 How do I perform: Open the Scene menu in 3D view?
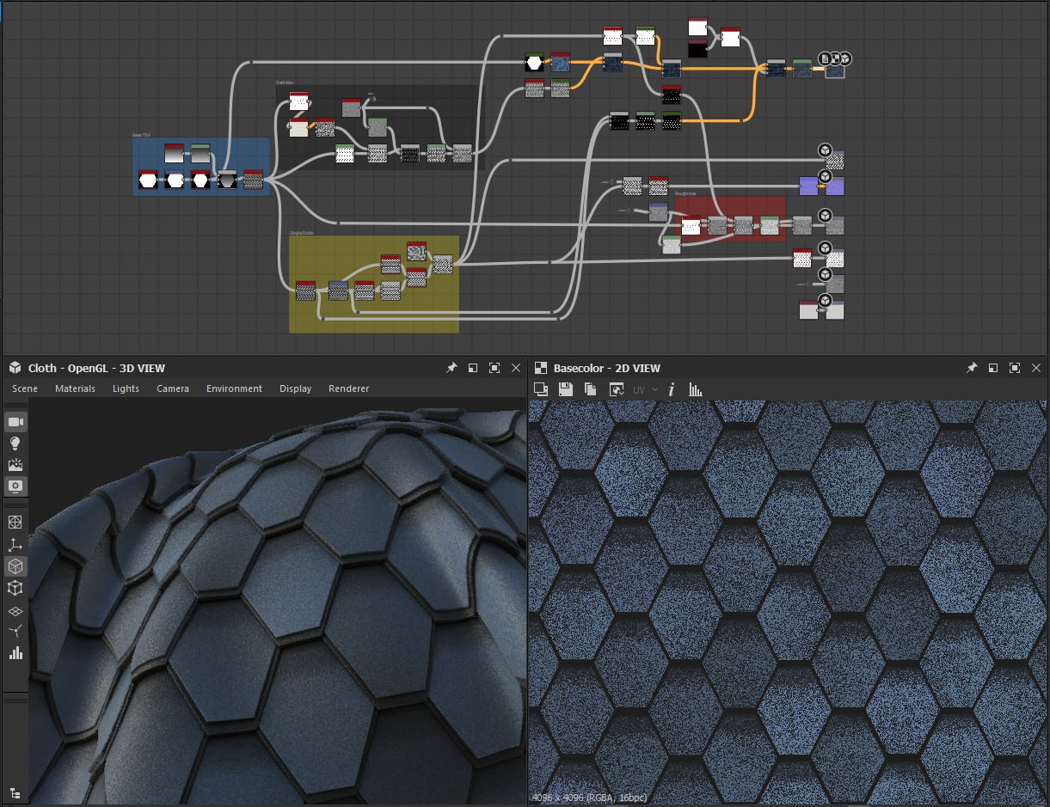pyautogui.click(x=25, y=388)
